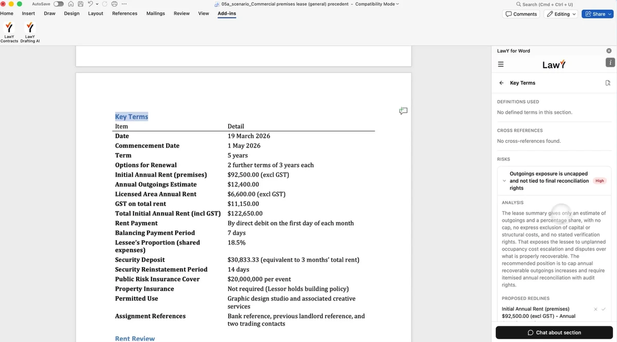Click the 'DEFINITIONS USED' section label
Image resolution: width=617 pixels, height=342 pixels.
[518, 102]
